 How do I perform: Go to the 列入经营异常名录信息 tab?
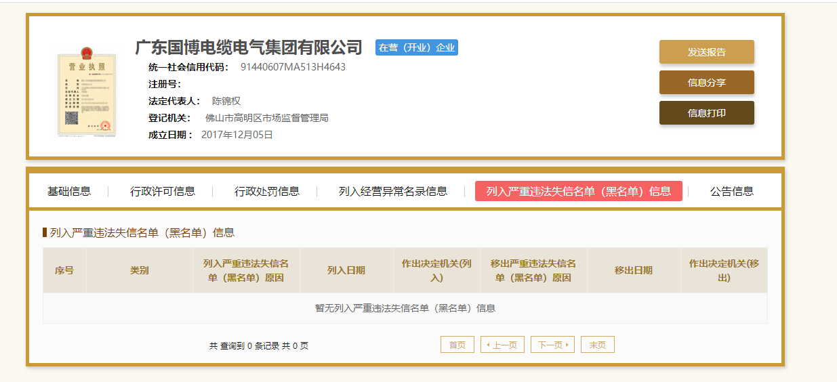[x=393, y=191]
